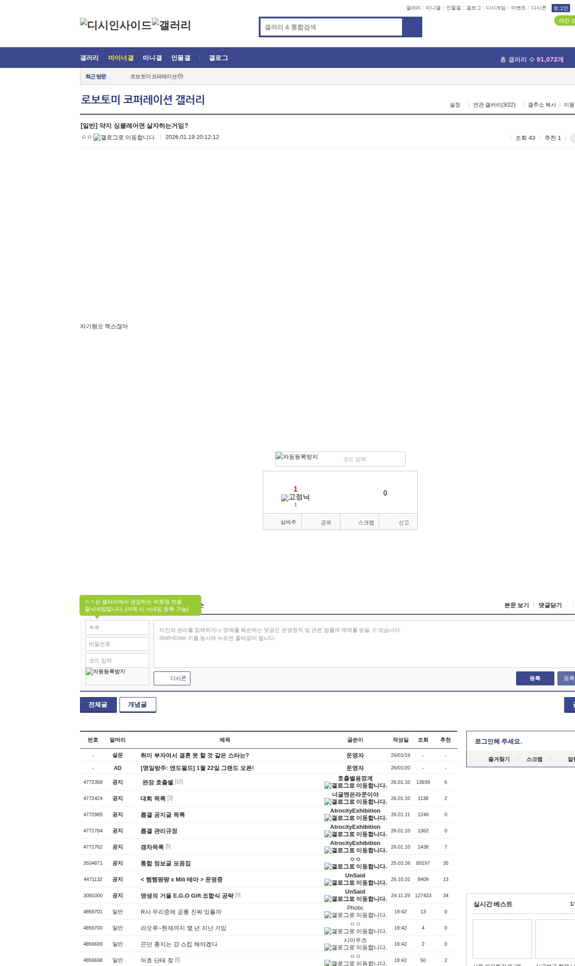Click the 갤러리 logo image next to 디시인사이드
Image resolution: width=575 pixels, height=966 pixels.
tap(172, 25)
